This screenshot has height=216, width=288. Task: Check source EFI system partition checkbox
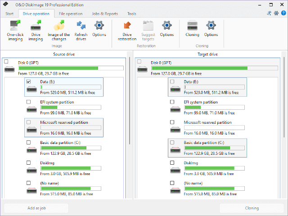click(28, 102)
